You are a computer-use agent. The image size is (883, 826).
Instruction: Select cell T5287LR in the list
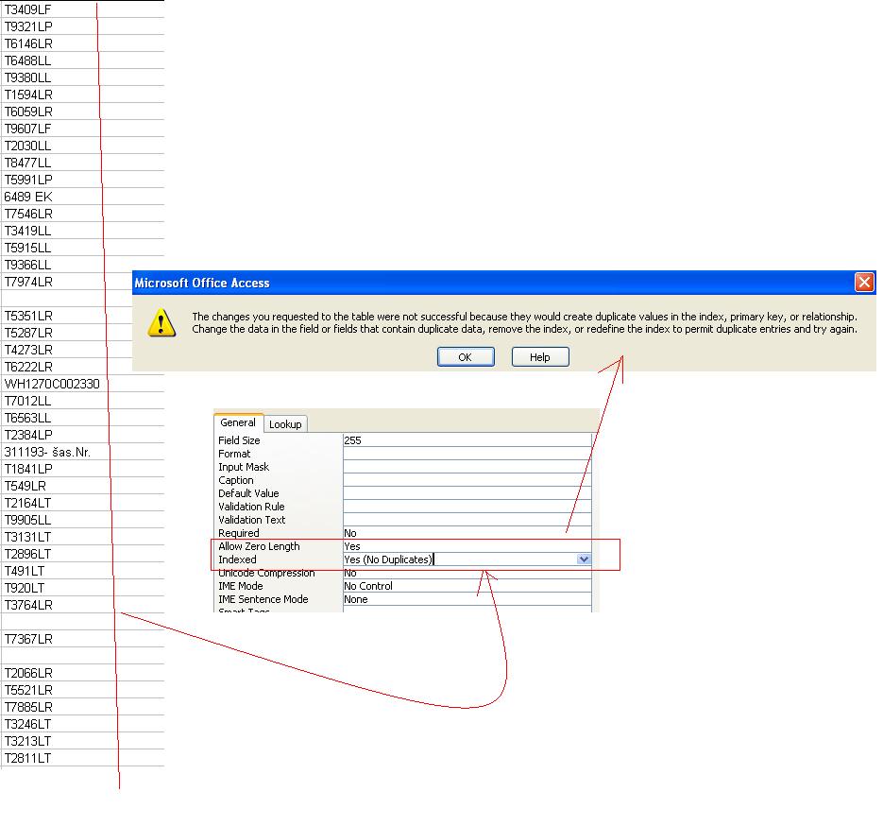[67, 333]
